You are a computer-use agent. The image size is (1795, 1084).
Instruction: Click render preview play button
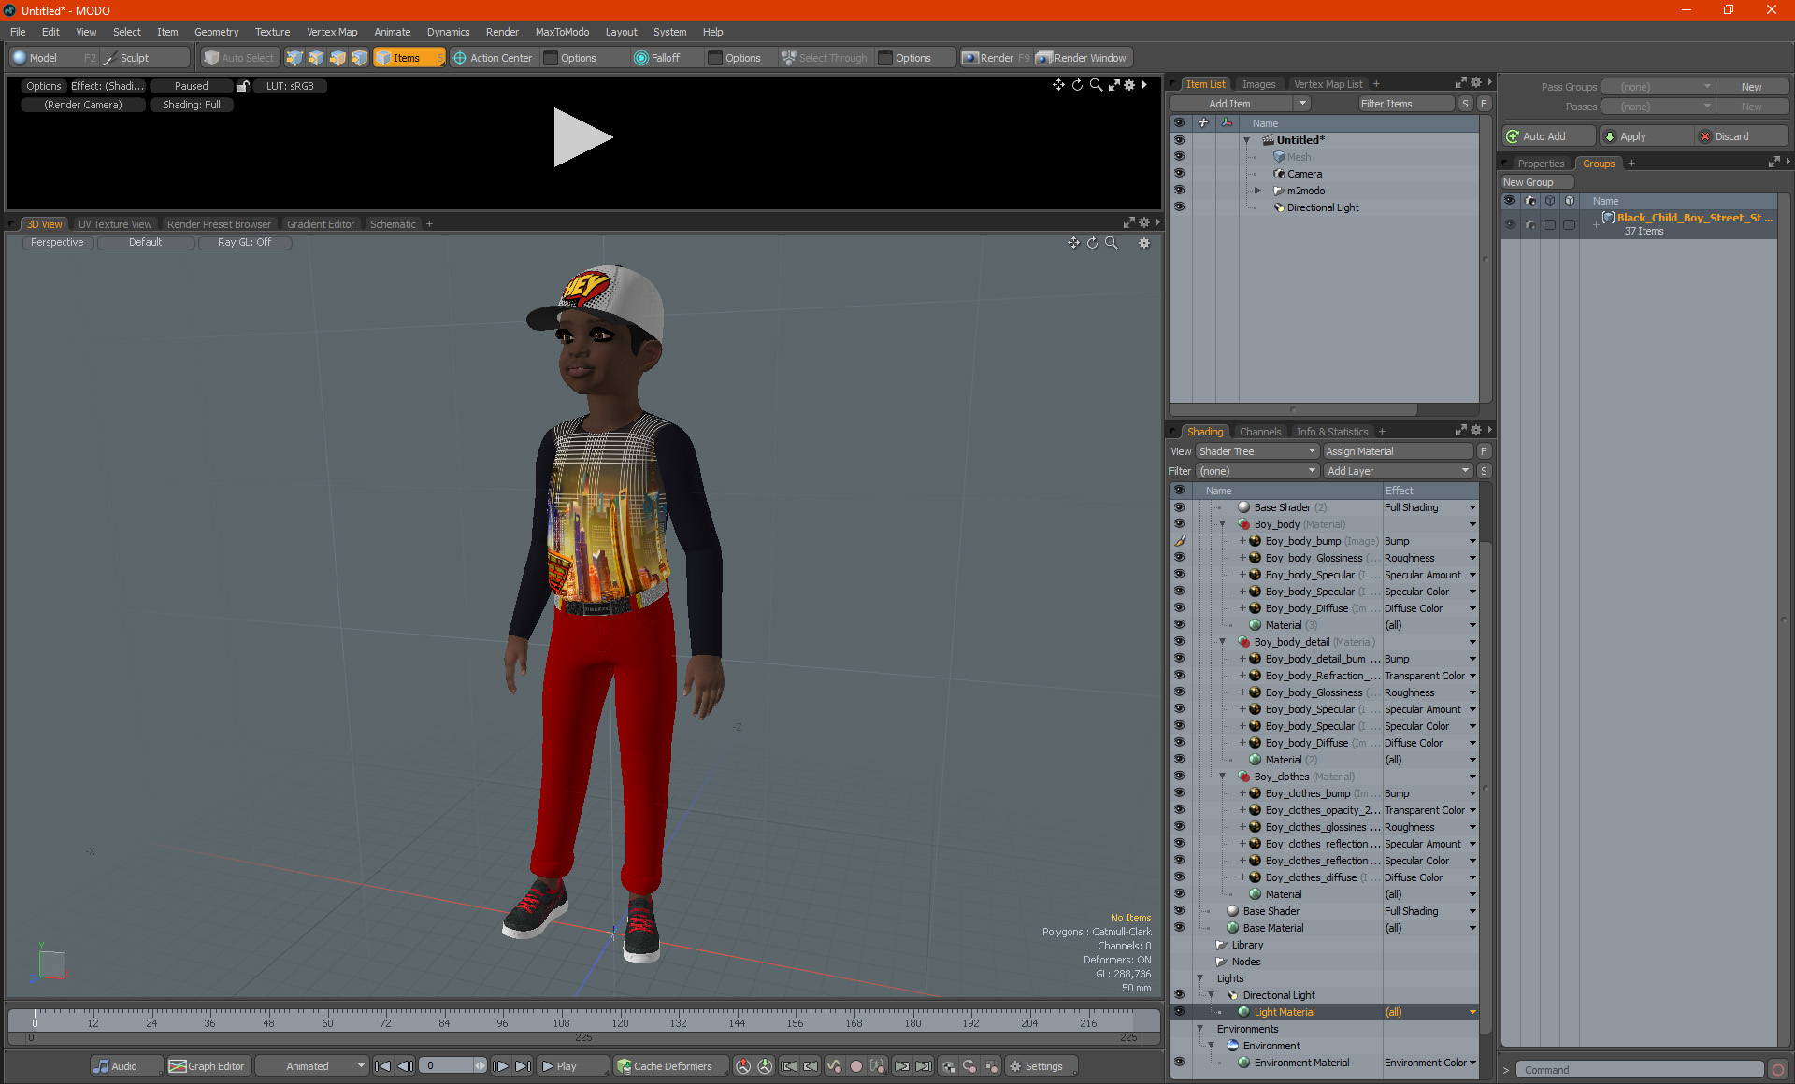tap(582, 137)
